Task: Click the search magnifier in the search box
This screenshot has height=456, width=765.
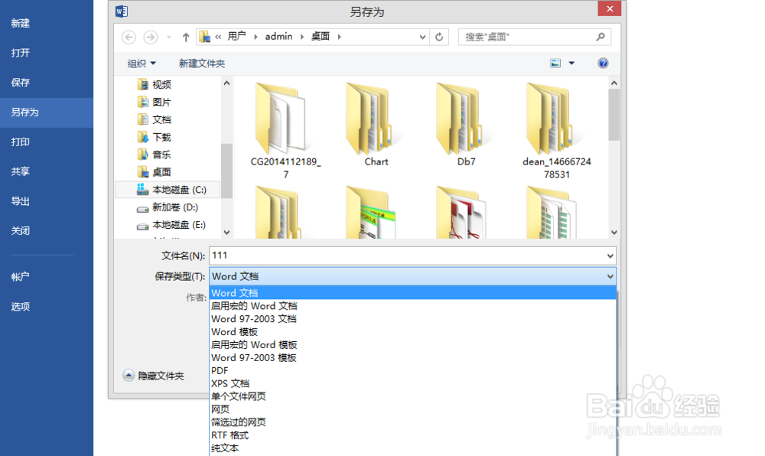Action: click(601, 36)
